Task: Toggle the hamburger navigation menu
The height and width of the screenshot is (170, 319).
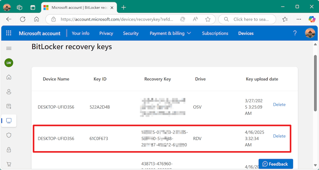Action: click(x=9, y=48)
